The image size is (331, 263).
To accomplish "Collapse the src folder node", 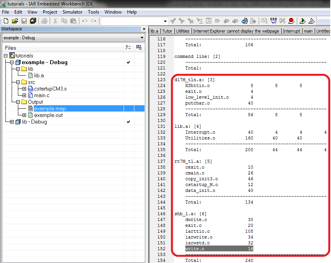I will coord(18,82).
